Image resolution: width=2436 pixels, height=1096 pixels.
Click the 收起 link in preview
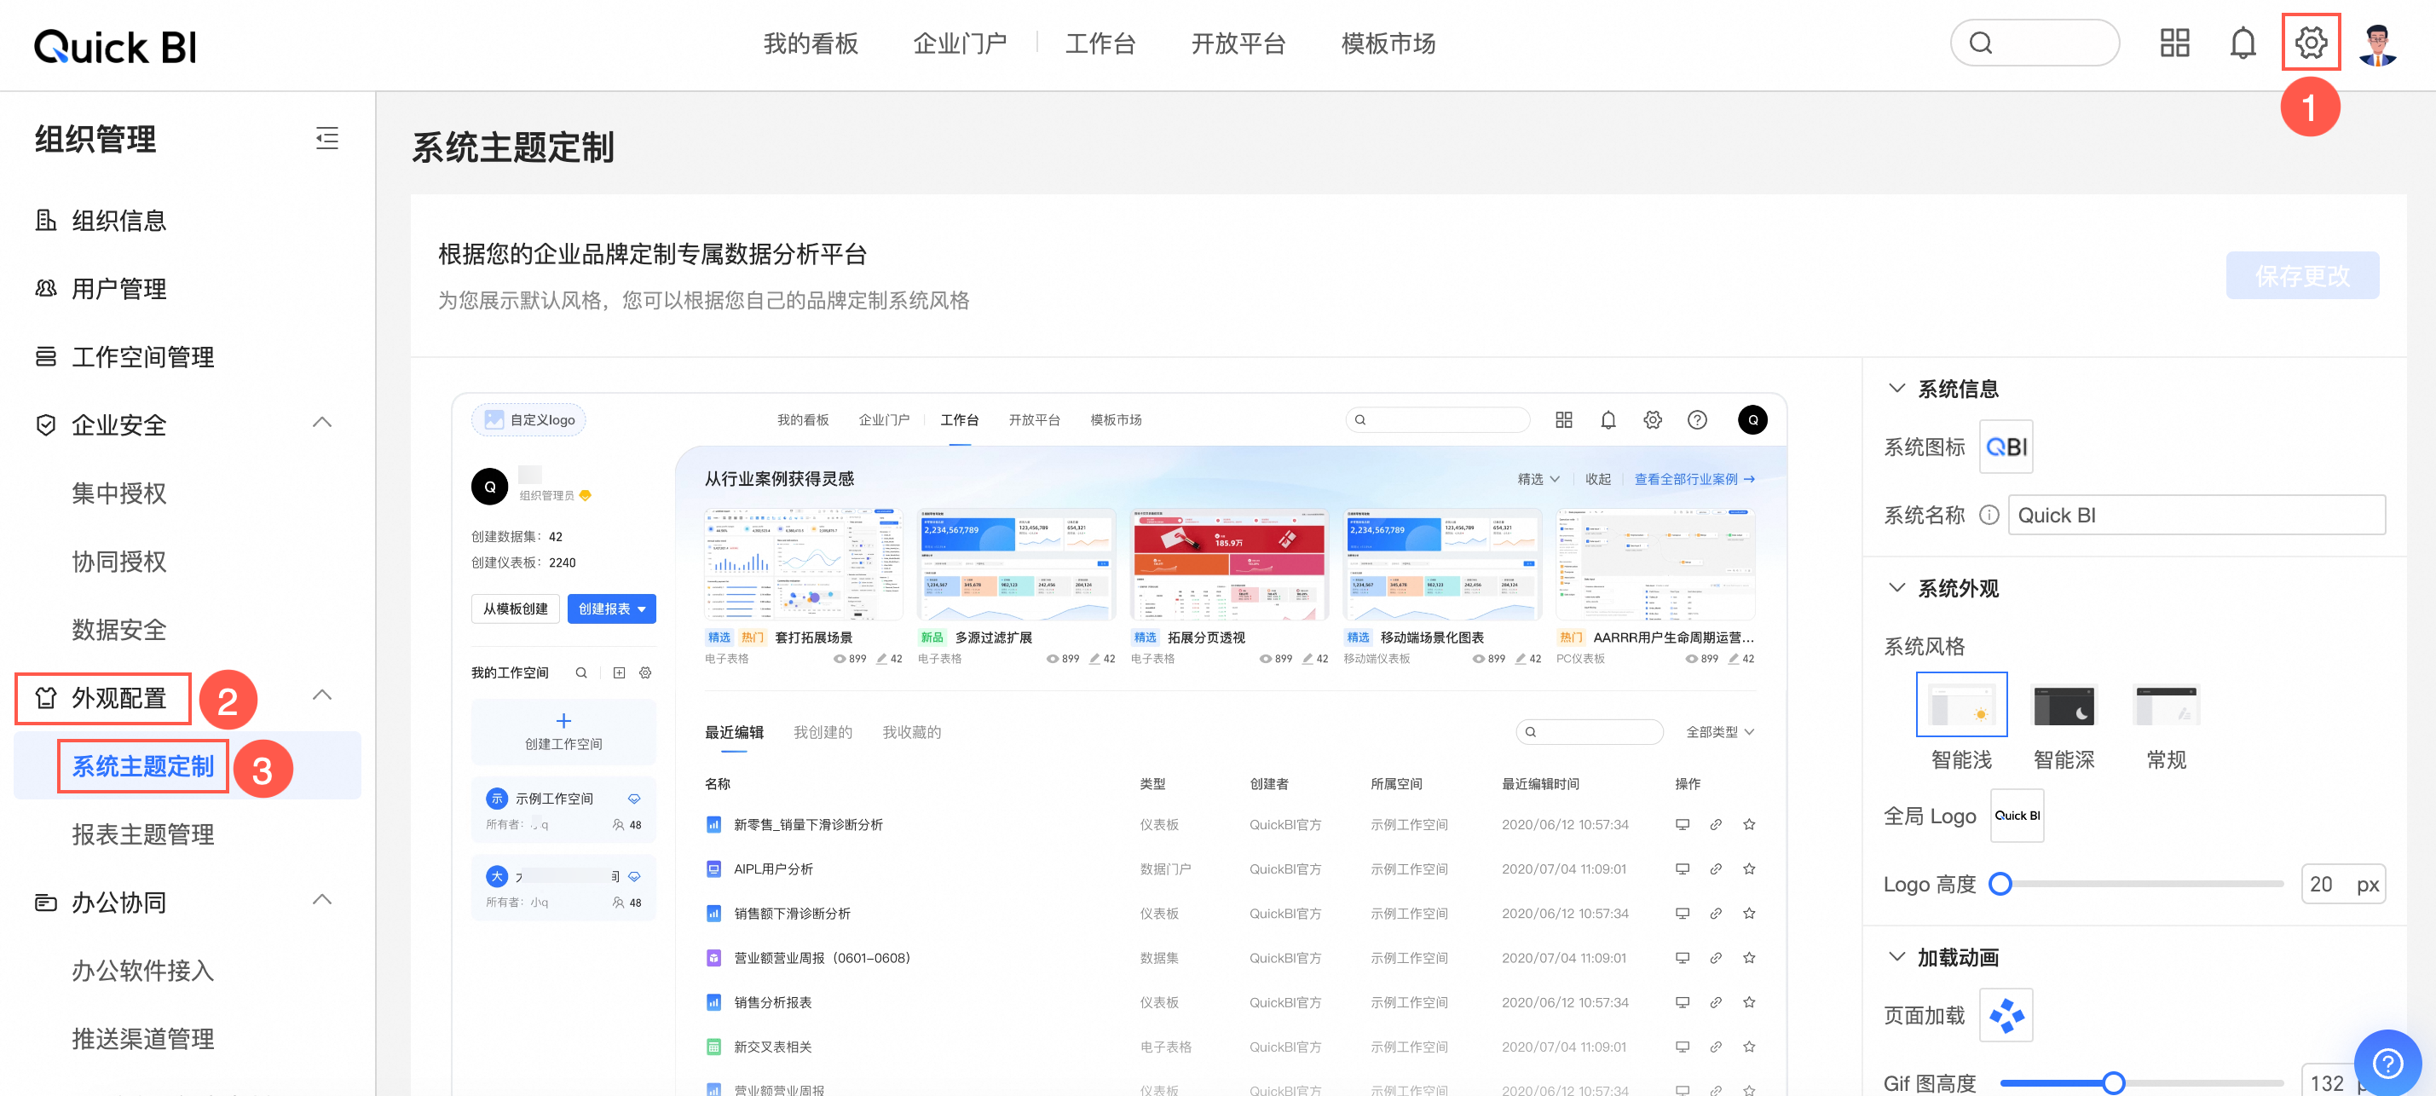pos(1597,478)
